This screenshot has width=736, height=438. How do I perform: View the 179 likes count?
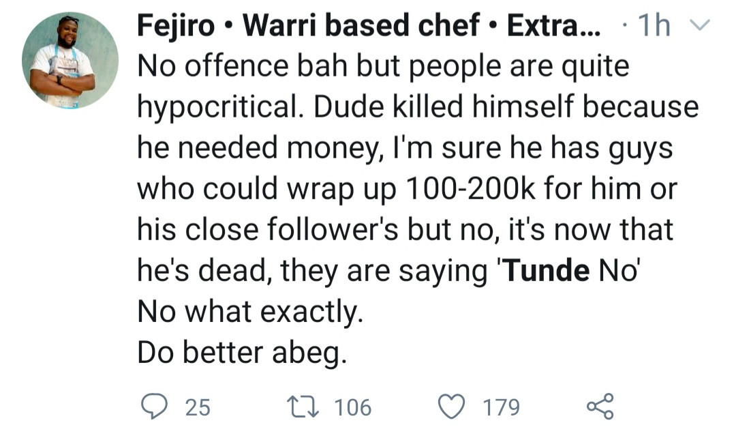(x=501, y=408)
